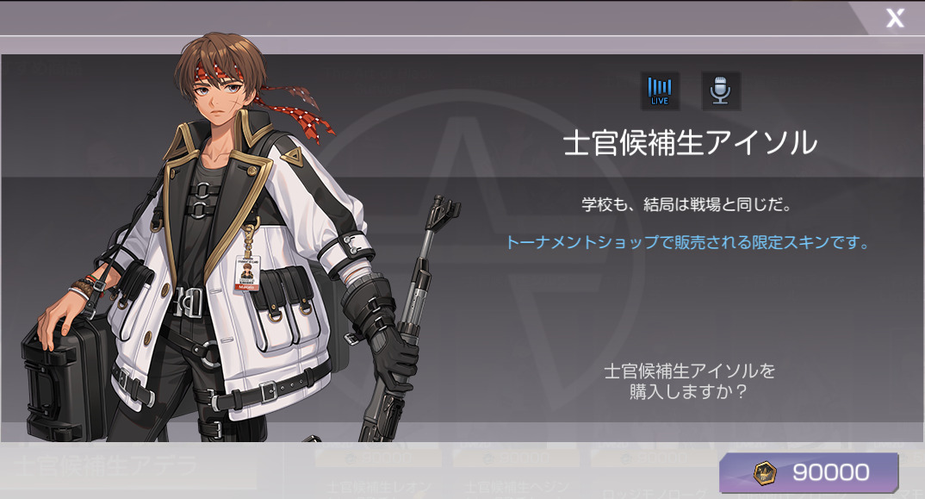Viewport: 925px width, 499px height.
Task: Select the faded 士官候補生レオン skin label
Action: tap(379, 488)
